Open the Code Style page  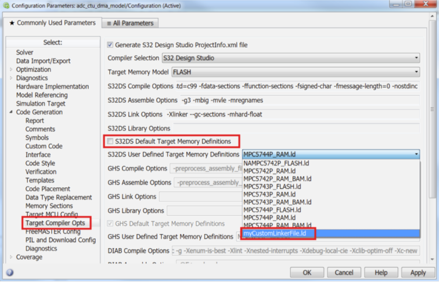[40, 163]
